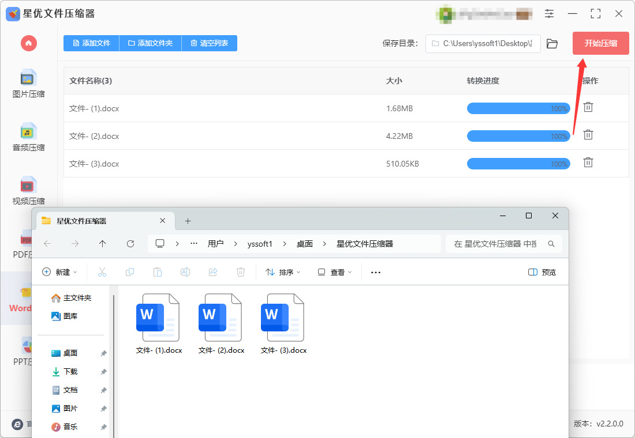Open 主文件夹 in Explorer navigation pane

71,298
